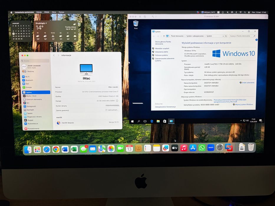
Task: Open Centrum sterowania settings
Action: coord(33,99)
